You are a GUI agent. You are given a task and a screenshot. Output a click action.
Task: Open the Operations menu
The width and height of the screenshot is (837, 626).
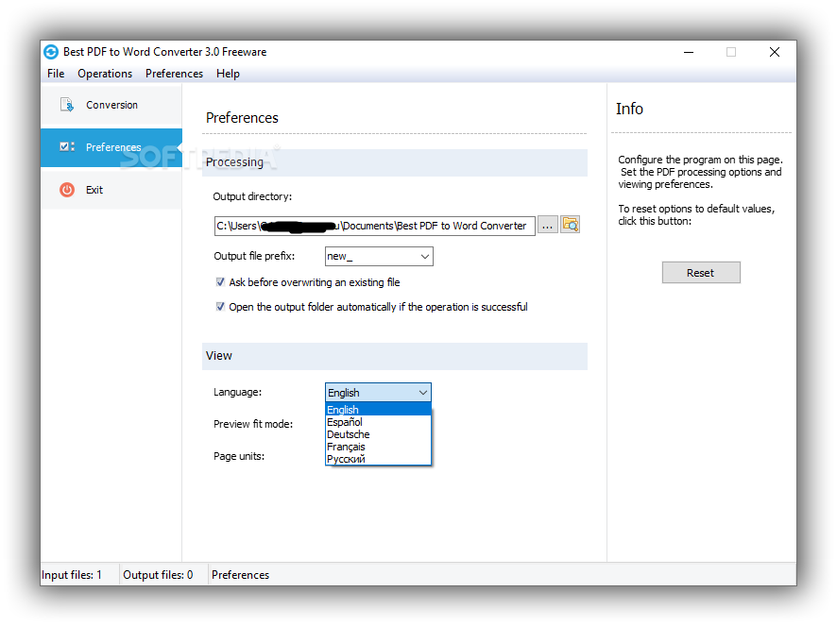105,74
